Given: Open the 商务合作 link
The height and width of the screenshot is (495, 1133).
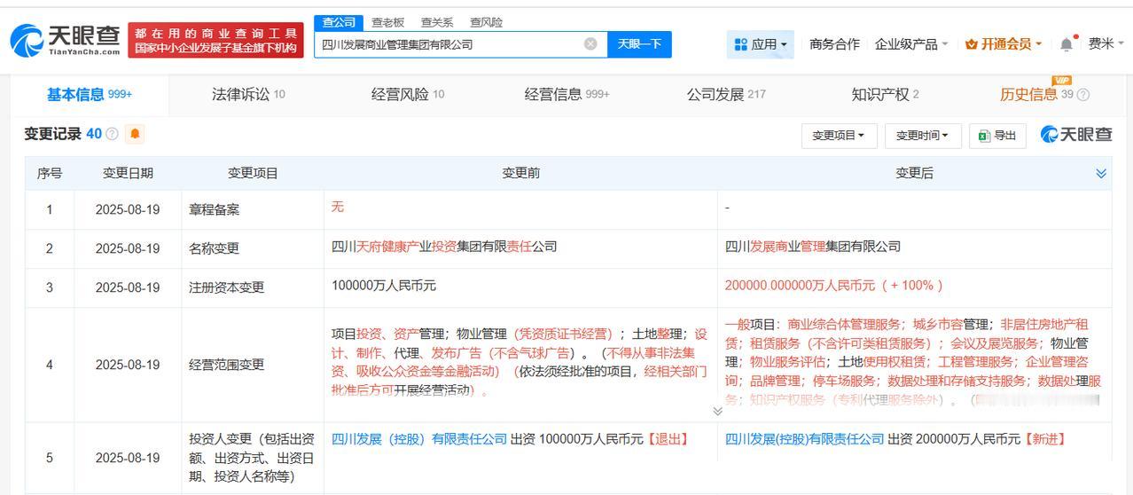Looking at the screenshot, I should tap(834, 43).
